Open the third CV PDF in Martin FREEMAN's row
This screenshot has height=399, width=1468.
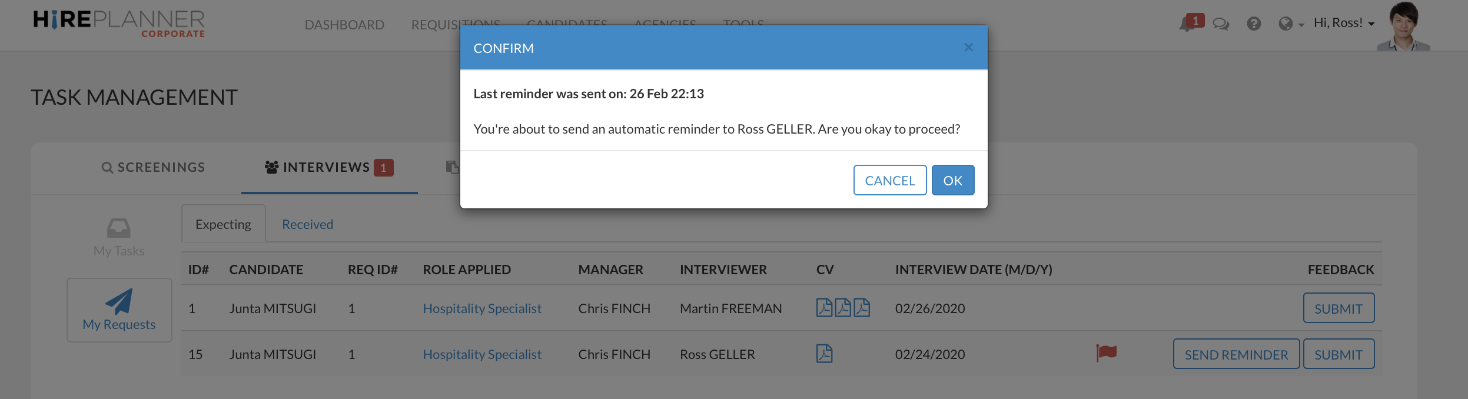[x=862, y=307]
